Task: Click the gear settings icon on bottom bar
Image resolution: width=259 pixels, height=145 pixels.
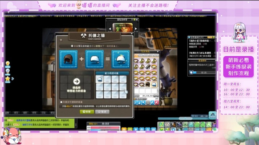Action: 148,129
